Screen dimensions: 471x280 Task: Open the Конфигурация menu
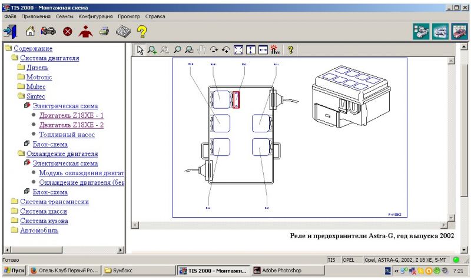coord(95,16)
